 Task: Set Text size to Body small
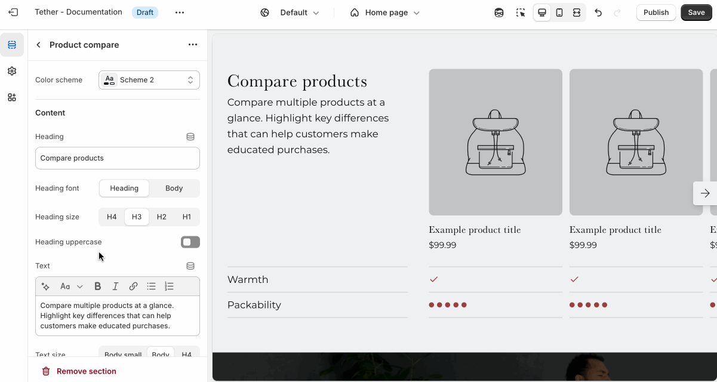[123, 355]
